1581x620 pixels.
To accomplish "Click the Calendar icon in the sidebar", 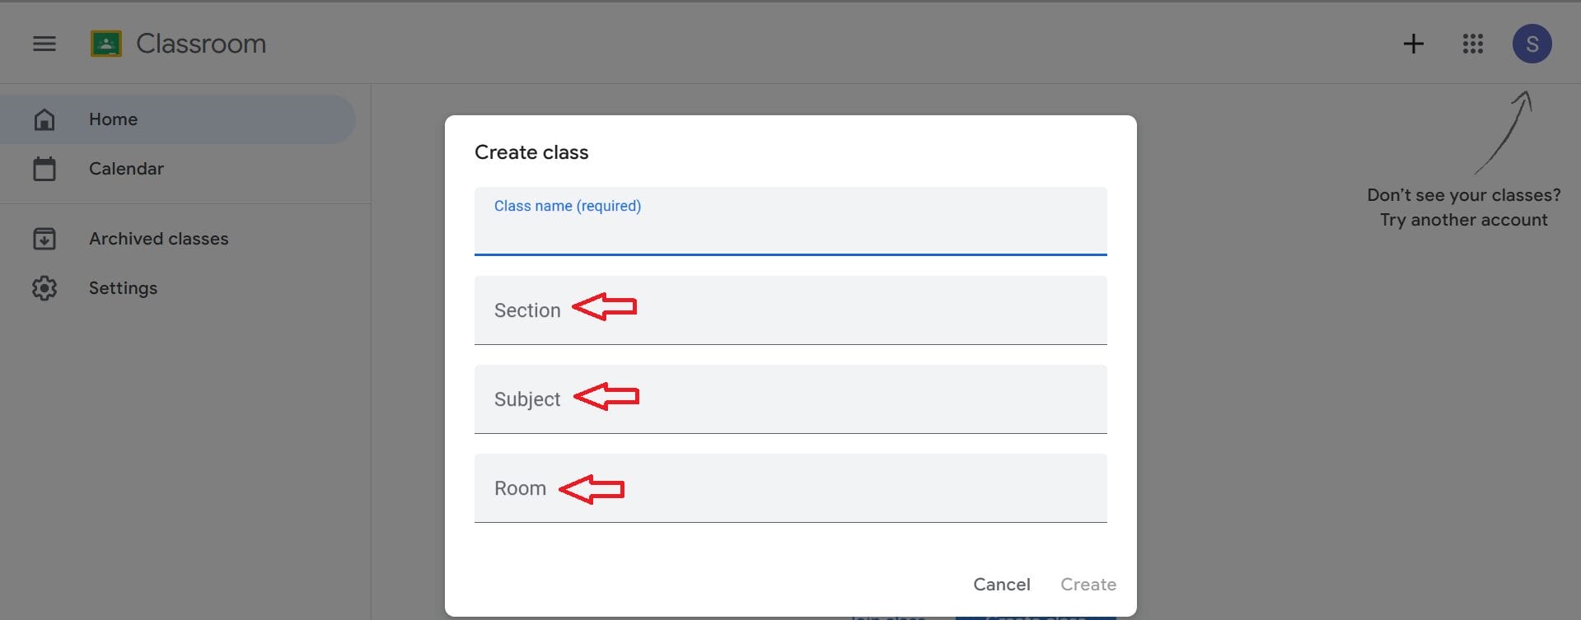I will point(44,168).
